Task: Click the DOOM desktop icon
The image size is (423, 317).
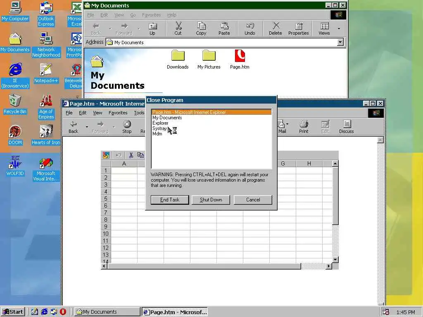Action: [15, 135]
